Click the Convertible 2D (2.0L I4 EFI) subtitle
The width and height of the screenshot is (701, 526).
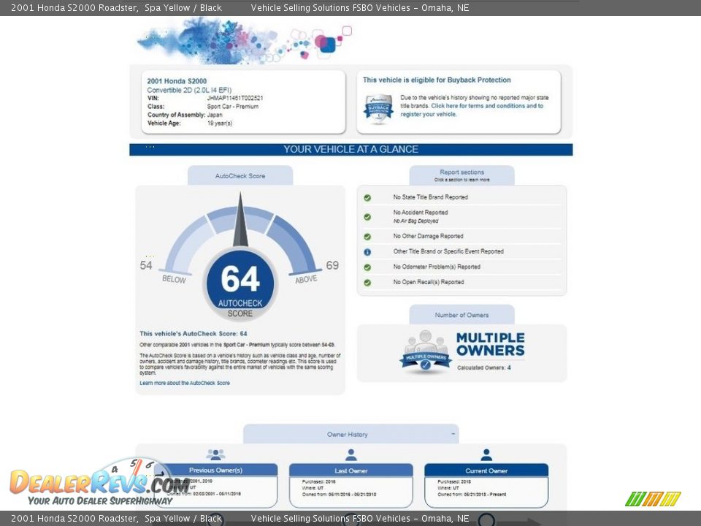point(190,90)
